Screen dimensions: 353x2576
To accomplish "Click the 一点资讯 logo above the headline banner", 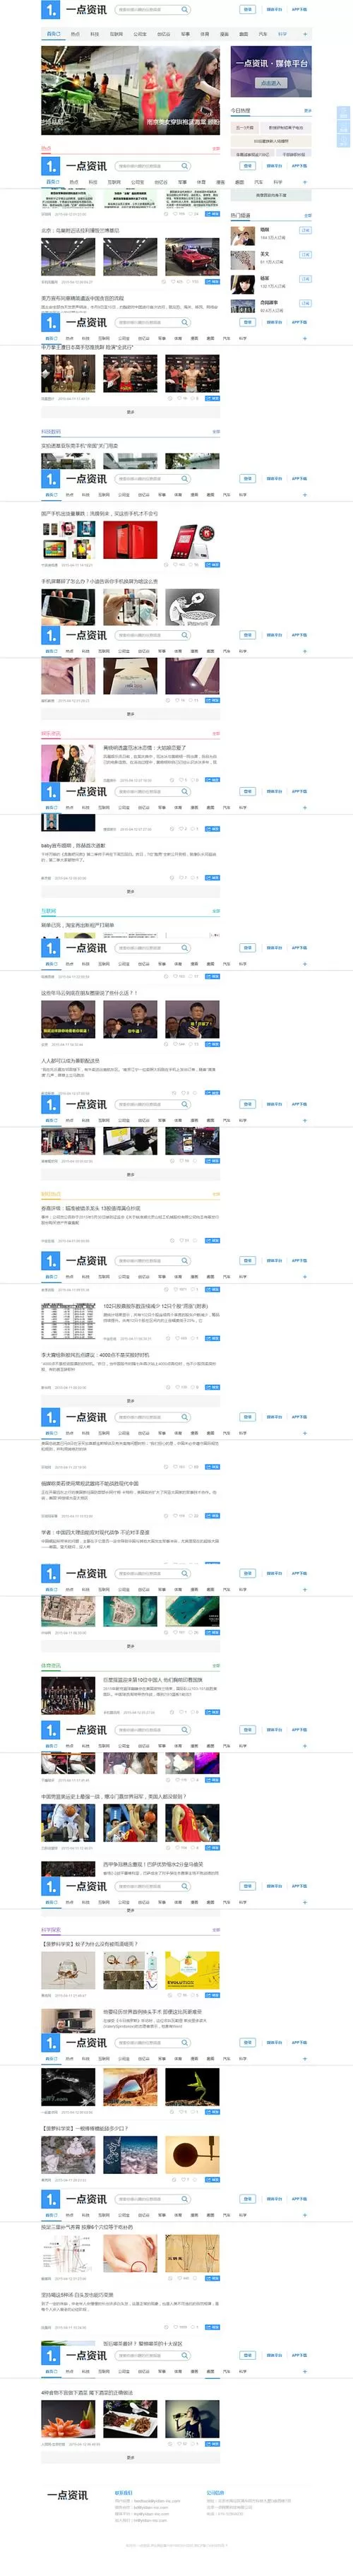I will (74, 10).
